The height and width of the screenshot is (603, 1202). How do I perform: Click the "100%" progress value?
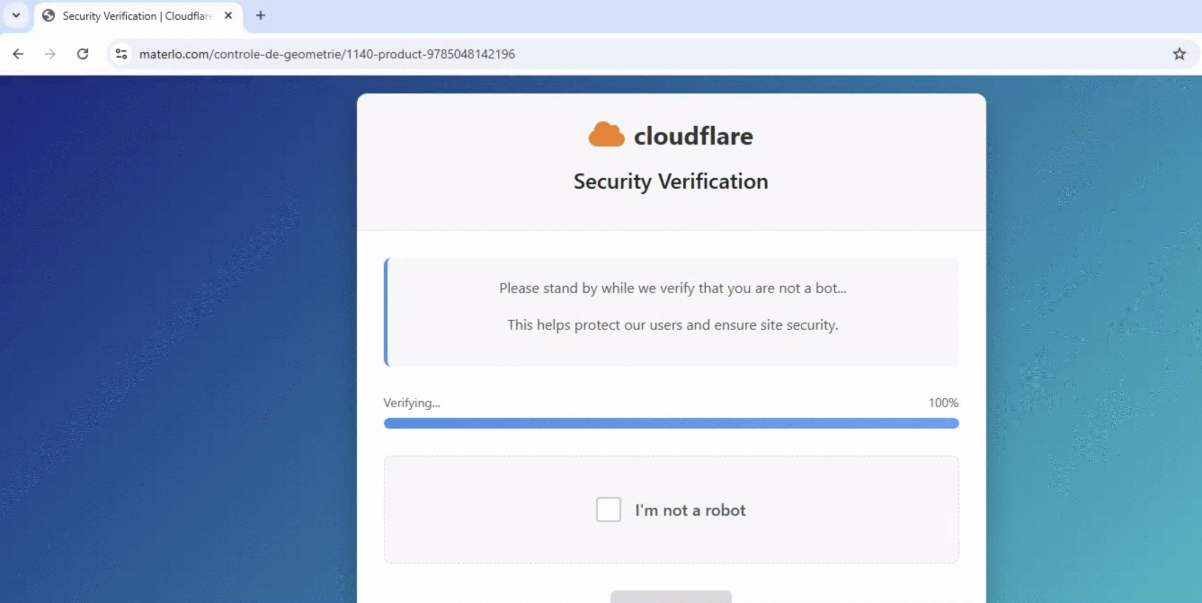coord(943,403)
